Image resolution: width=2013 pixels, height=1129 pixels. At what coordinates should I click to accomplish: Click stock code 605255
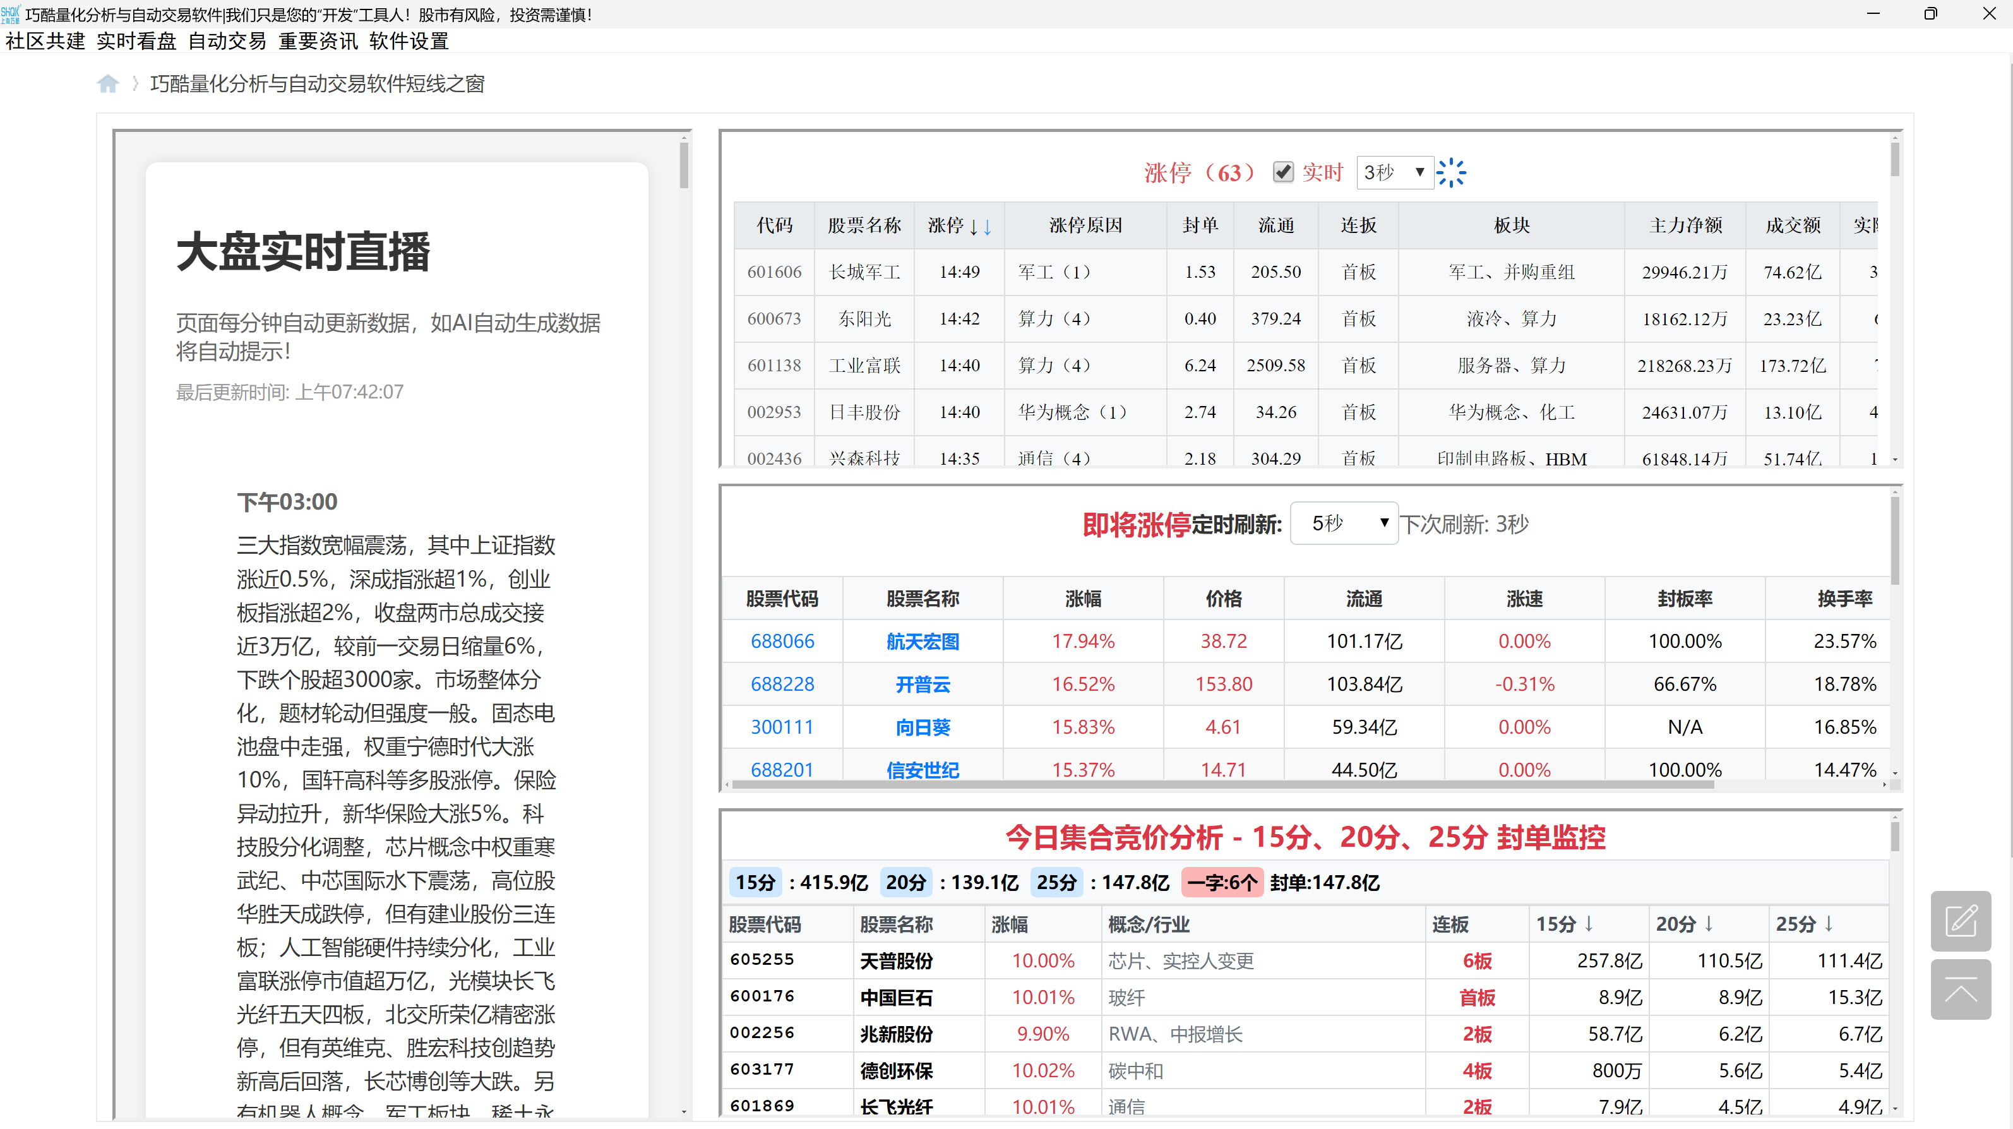tap(762, 959)
